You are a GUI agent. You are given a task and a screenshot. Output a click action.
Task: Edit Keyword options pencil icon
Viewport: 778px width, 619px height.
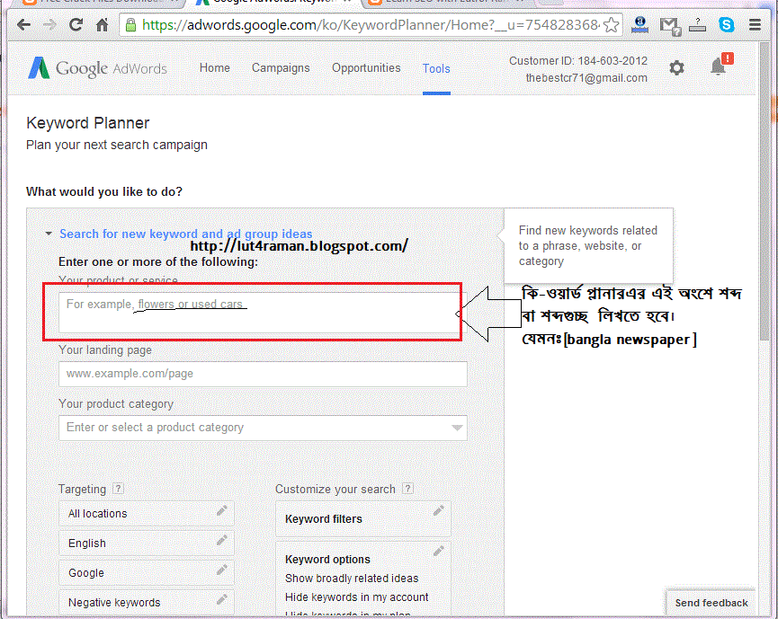439,551
